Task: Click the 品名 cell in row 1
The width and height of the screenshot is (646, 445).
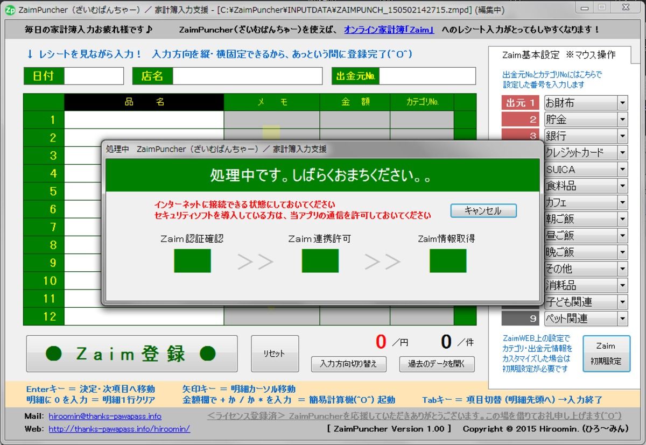Action: [x=144, y=119]
